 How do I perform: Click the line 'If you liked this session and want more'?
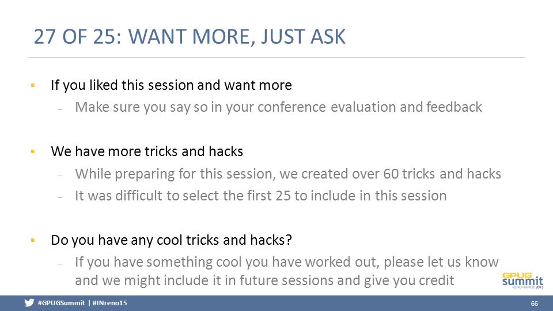(172, 85)
